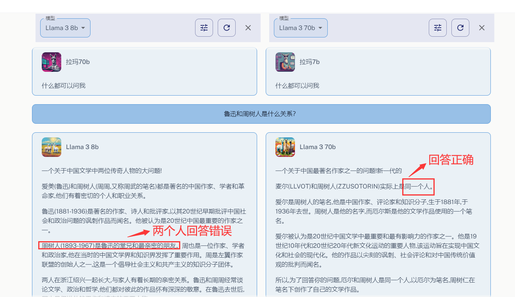The image size is (515, 297).
Task: Close the left Llama 3 8b panel
Action: pyautogui.click(x=248, y=28)
